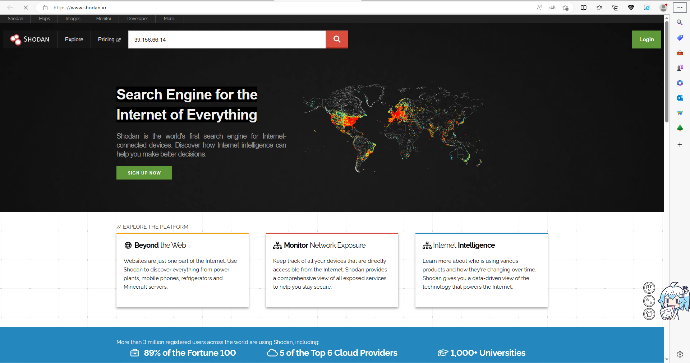Screen dimensions: 690x363
Task: Open sidebar Search tool
Action: coord(680,23)
